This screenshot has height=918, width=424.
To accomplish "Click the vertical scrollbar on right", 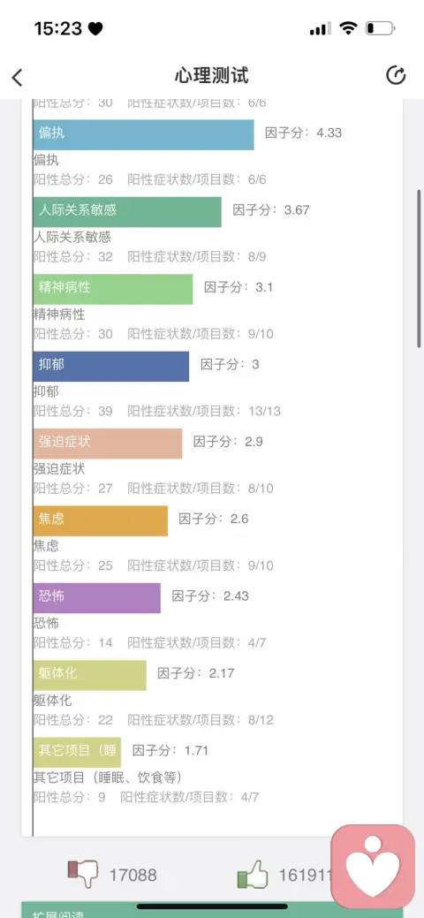I will (x=420, y=268).
